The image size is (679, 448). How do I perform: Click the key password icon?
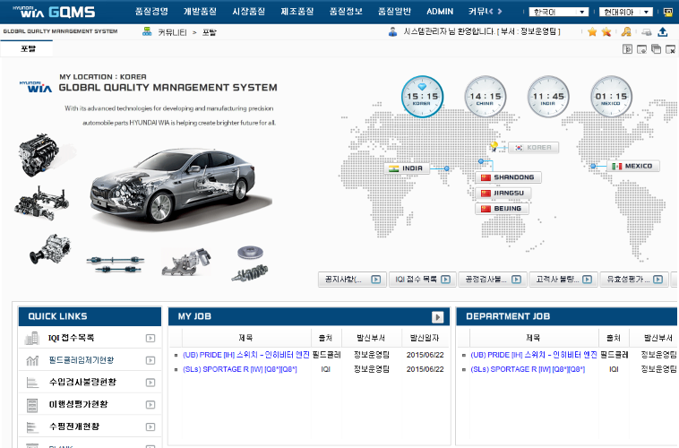[x=626, y=31]
